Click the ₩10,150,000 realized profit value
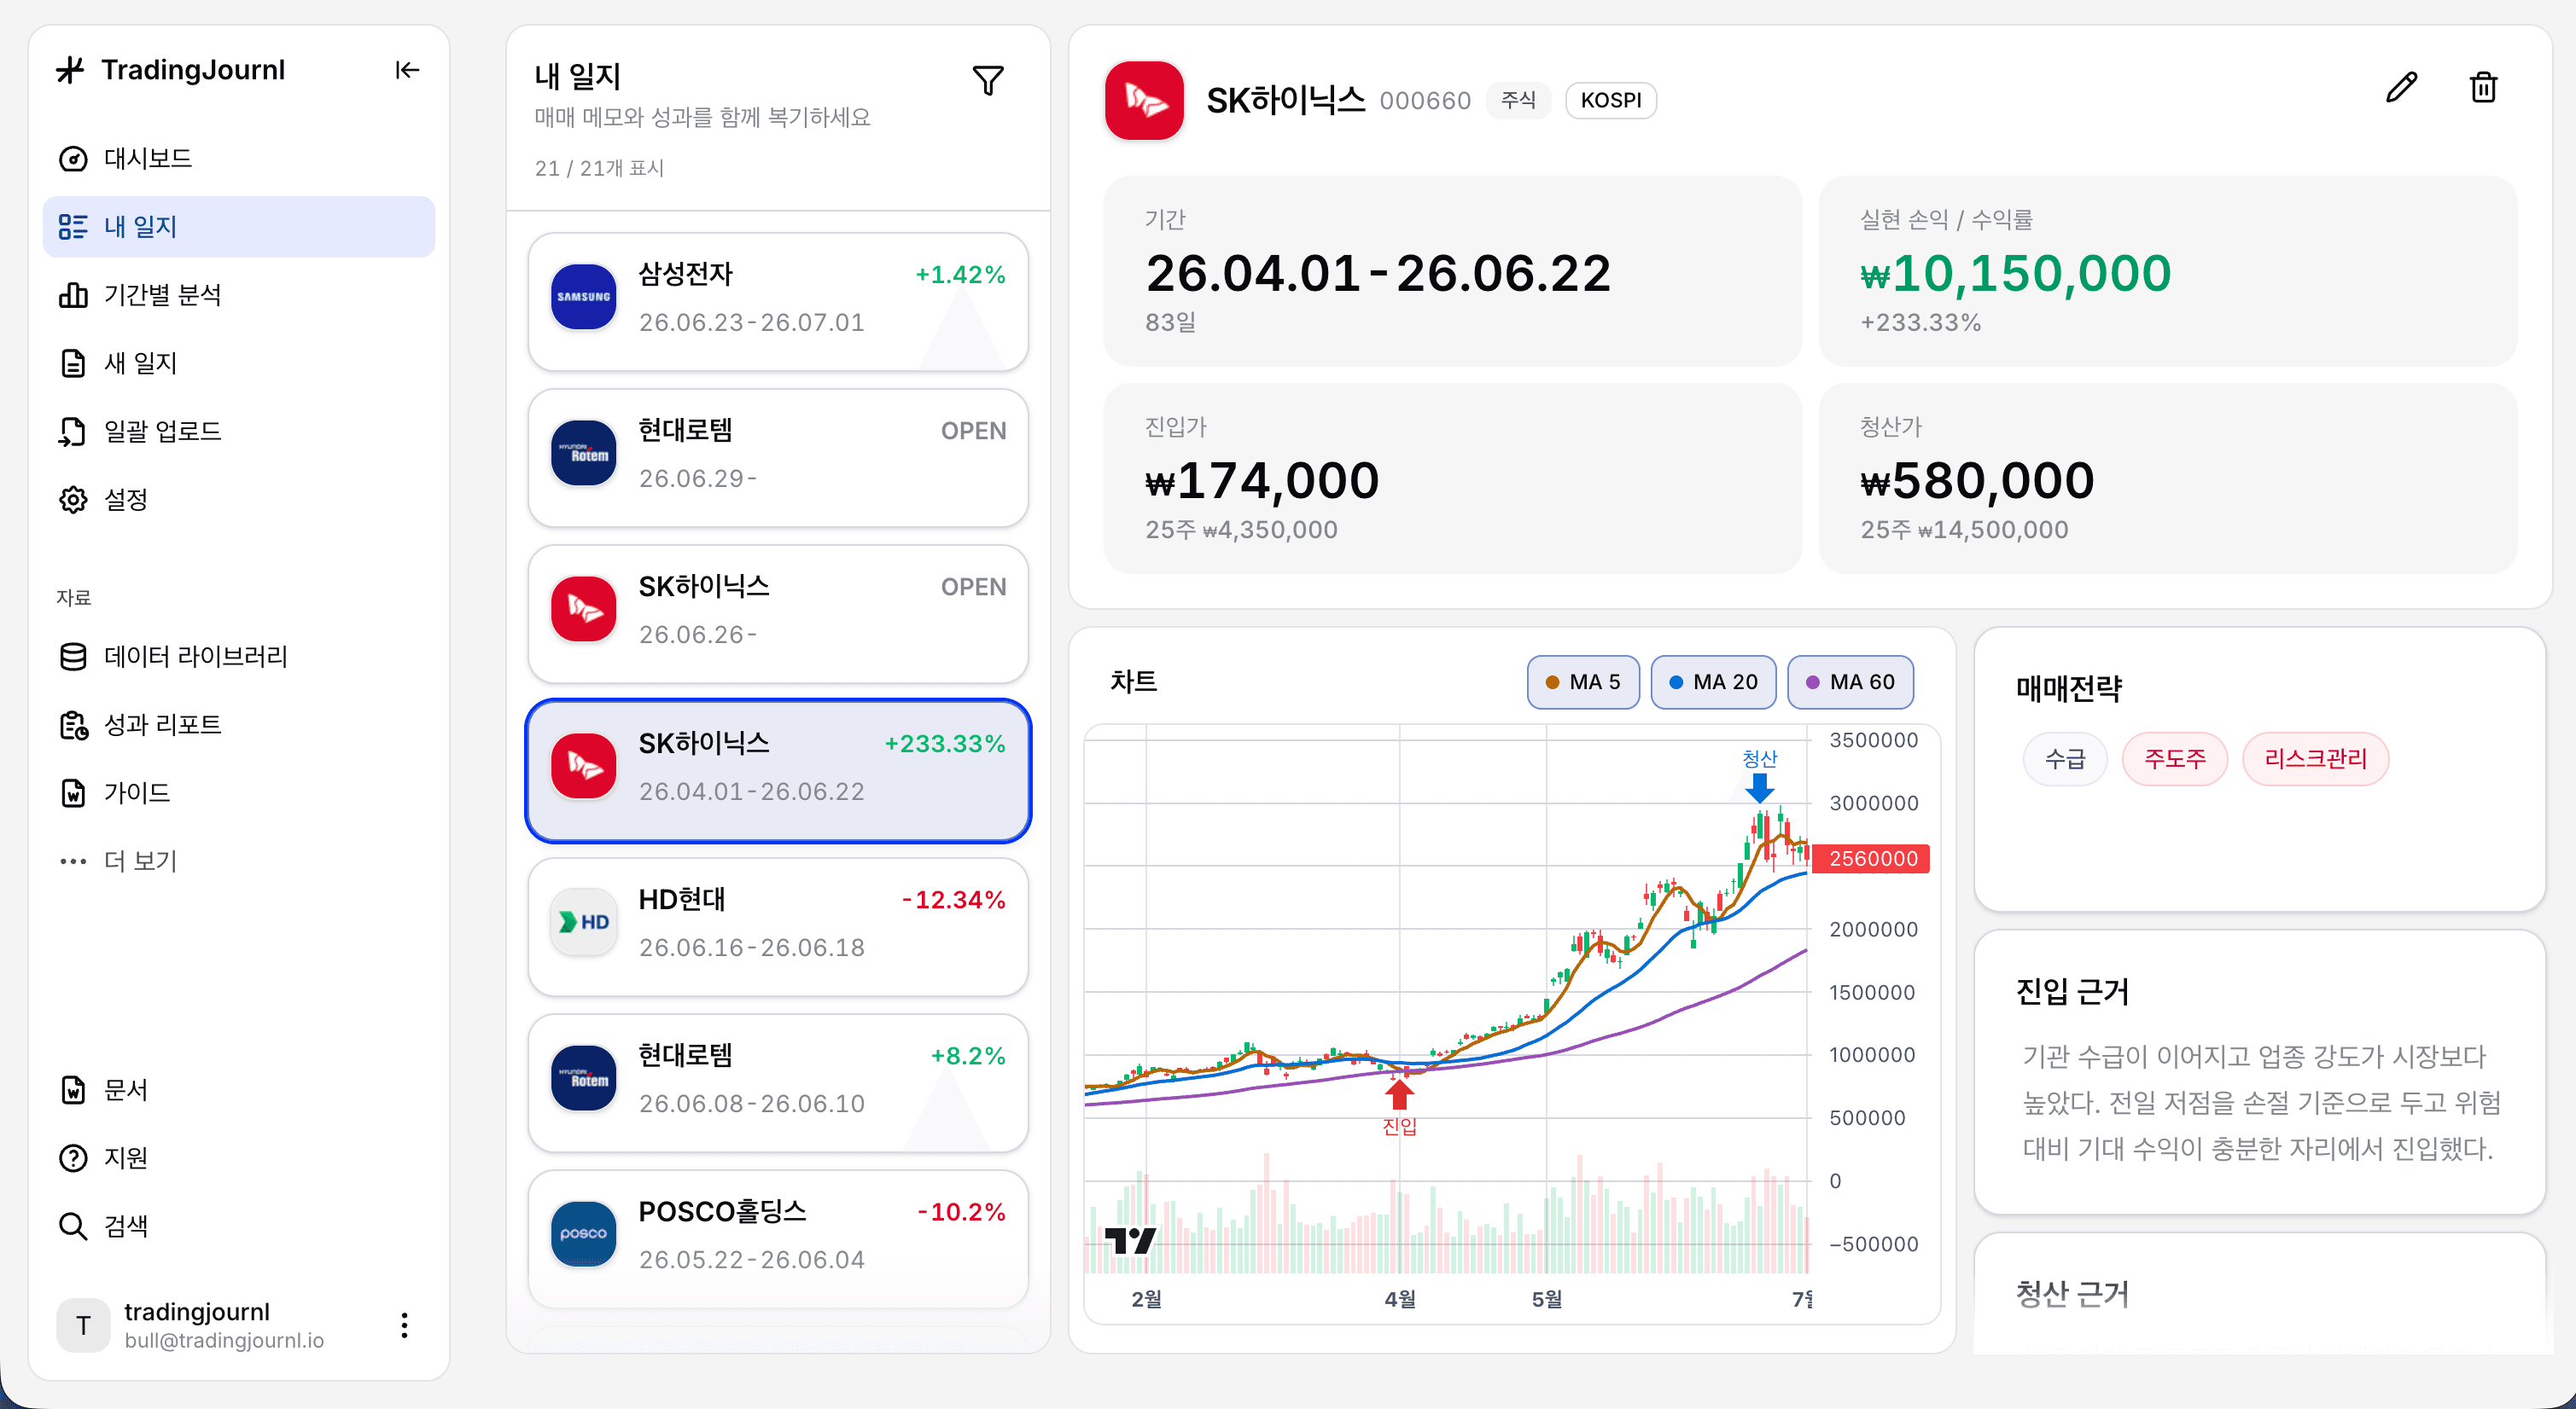 point(2015,273)
